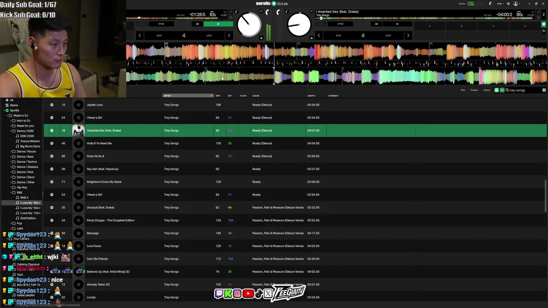Click Spotify icon on Jupiter Love row

pos(52,105)
